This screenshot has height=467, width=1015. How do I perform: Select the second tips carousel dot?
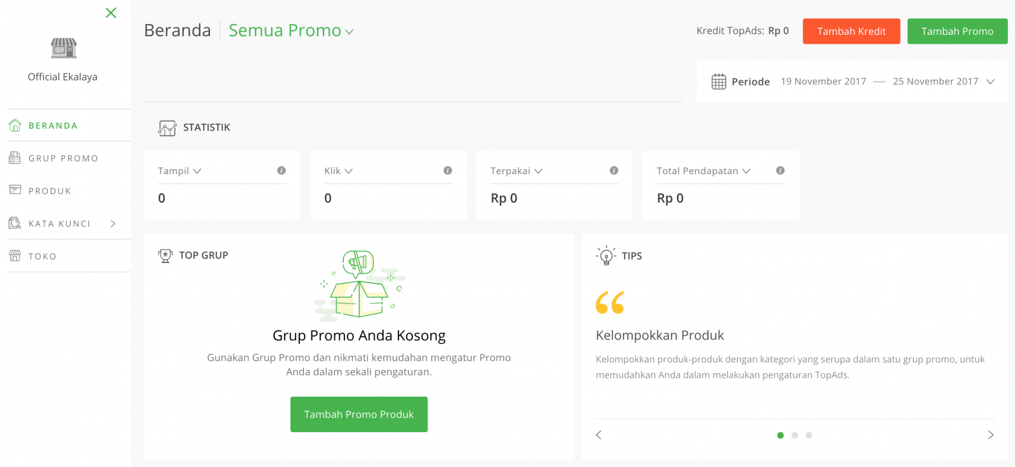[x=794, y=435]
